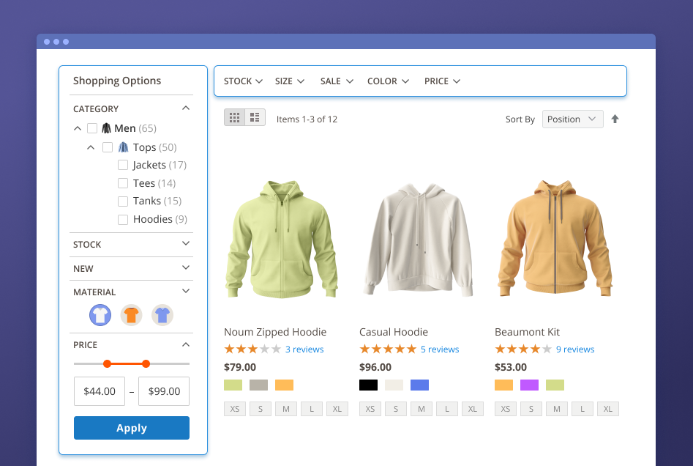Select the blue t-shirt material icon
The height and width of the screenshot is (466, 693).
coord(162,315)
